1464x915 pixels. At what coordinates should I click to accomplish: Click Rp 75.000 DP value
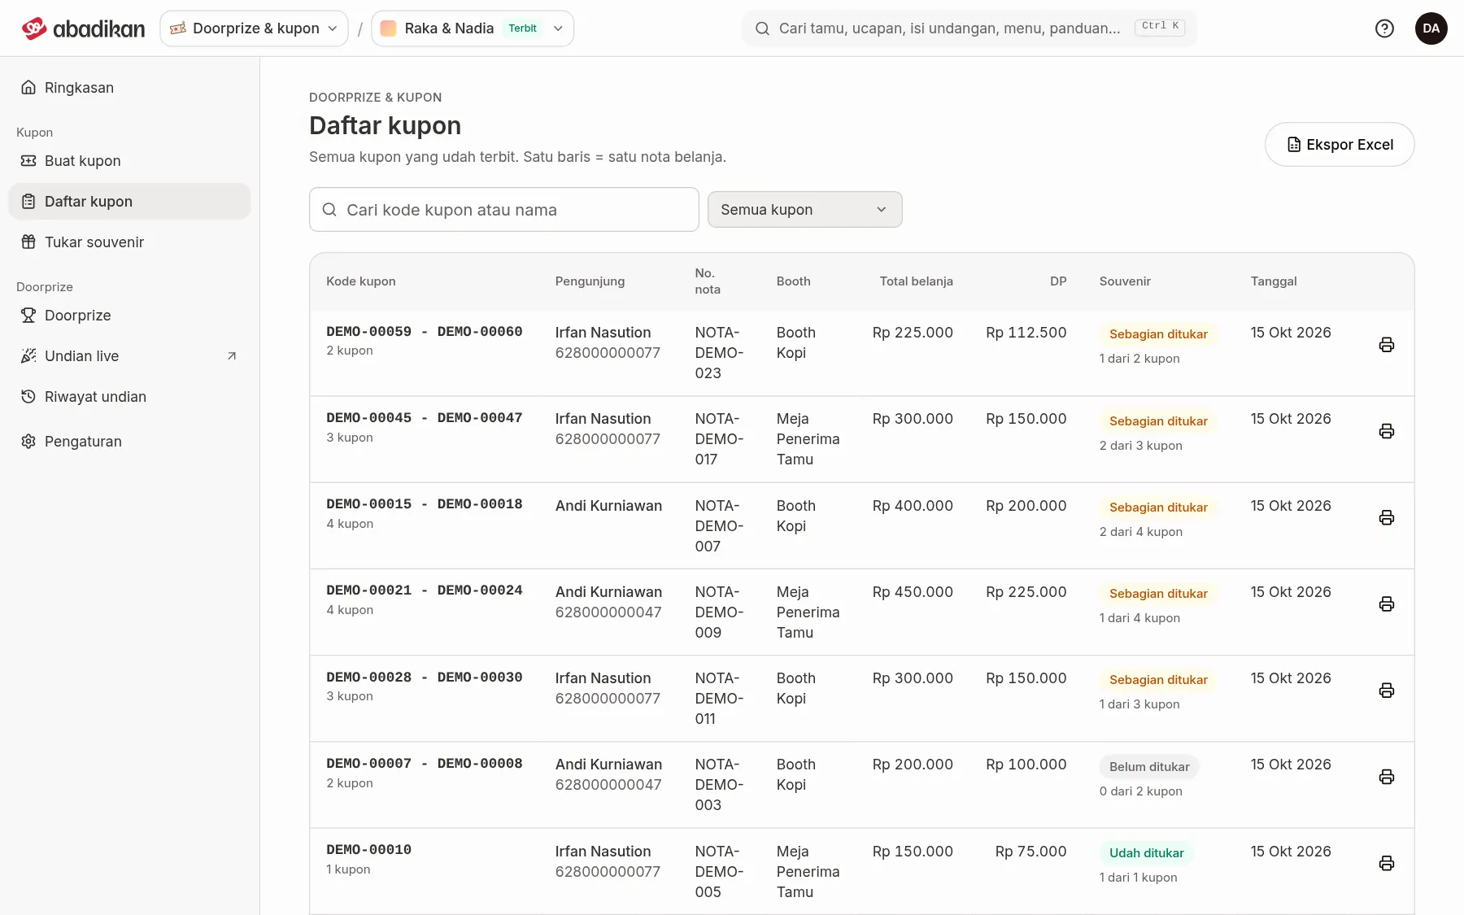pyautogui.click(x=1030, y=851)
